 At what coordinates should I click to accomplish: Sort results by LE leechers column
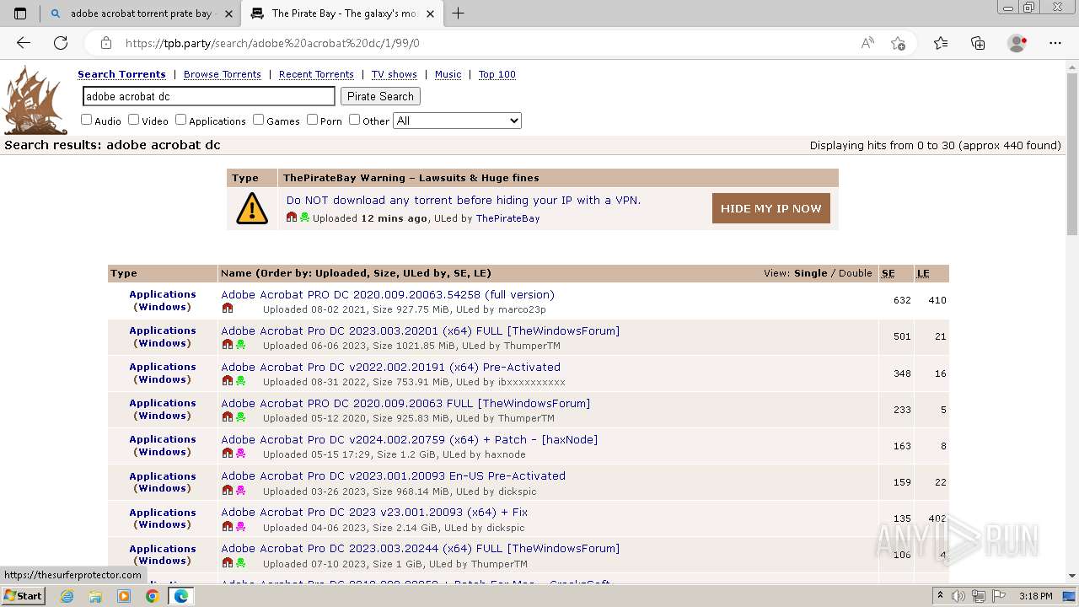(x=923, y=273)
